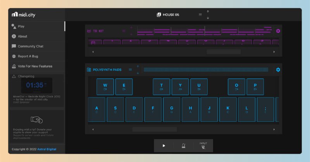Open the HOUSE 05 preset list menu
Image resolution: width=310 pixels, height=162 pixels.
click(200, 15)
